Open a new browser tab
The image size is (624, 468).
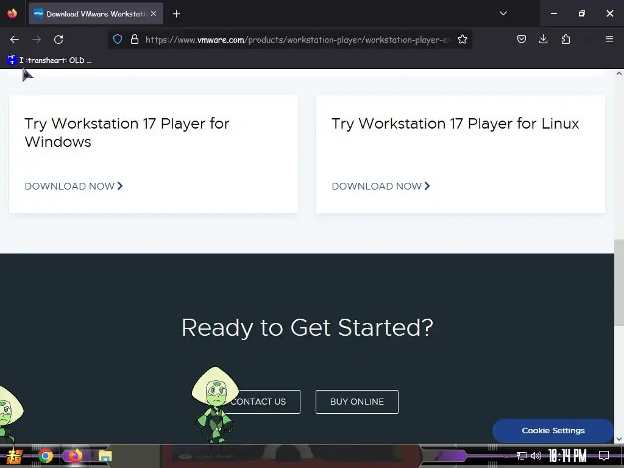click(176, 14)
